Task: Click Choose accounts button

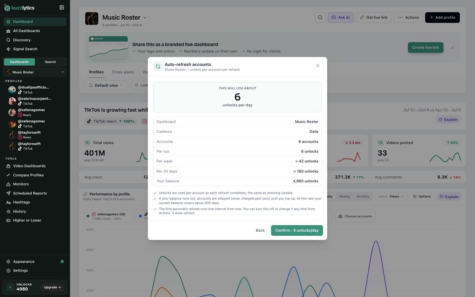Action: coord(355,216)
